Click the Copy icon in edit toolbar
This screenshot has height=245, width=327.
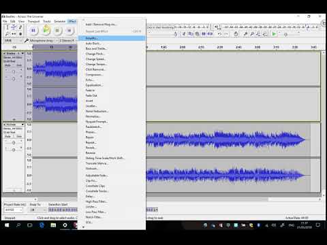pos(191,34)
